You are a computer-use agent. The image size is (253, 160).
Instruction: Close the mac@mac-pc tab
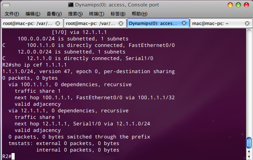[247, 23]
